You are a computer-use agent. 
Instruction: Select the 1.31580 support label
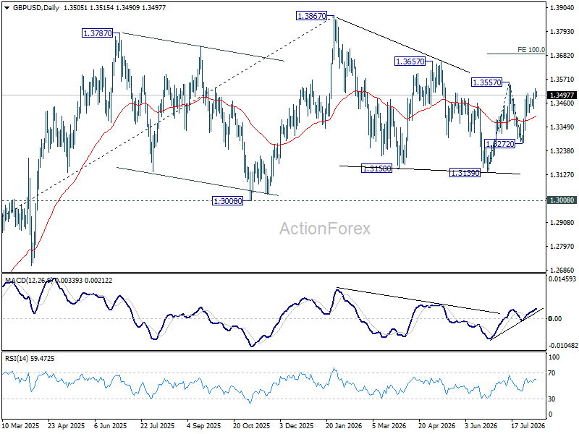(376, 169)
